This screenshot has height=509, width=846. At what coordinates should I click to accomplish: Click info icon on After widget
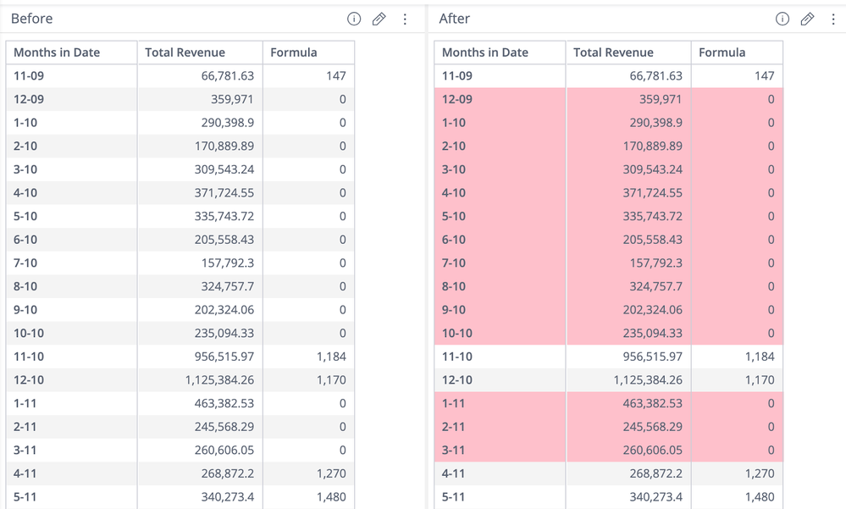[782, 19]
